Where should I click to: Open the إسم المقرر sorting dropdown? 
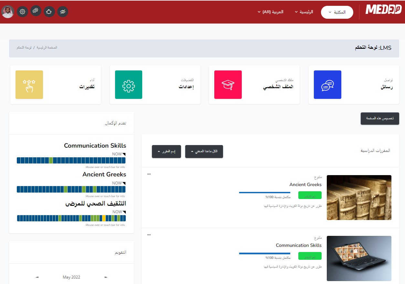[166, 151]
